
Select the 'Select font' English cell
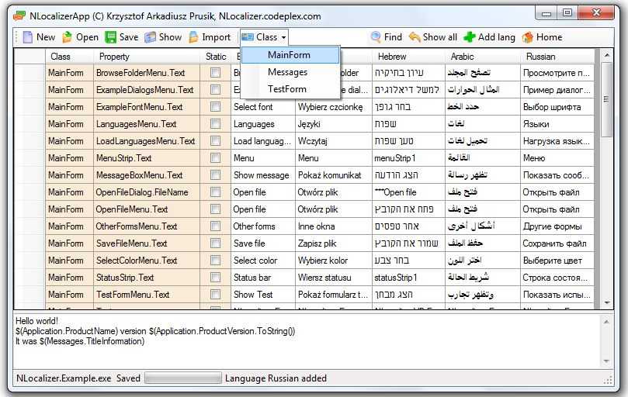(x=263, y=107)
